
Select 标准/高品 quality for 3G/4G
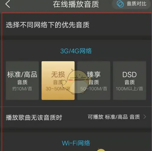point(22,81)
